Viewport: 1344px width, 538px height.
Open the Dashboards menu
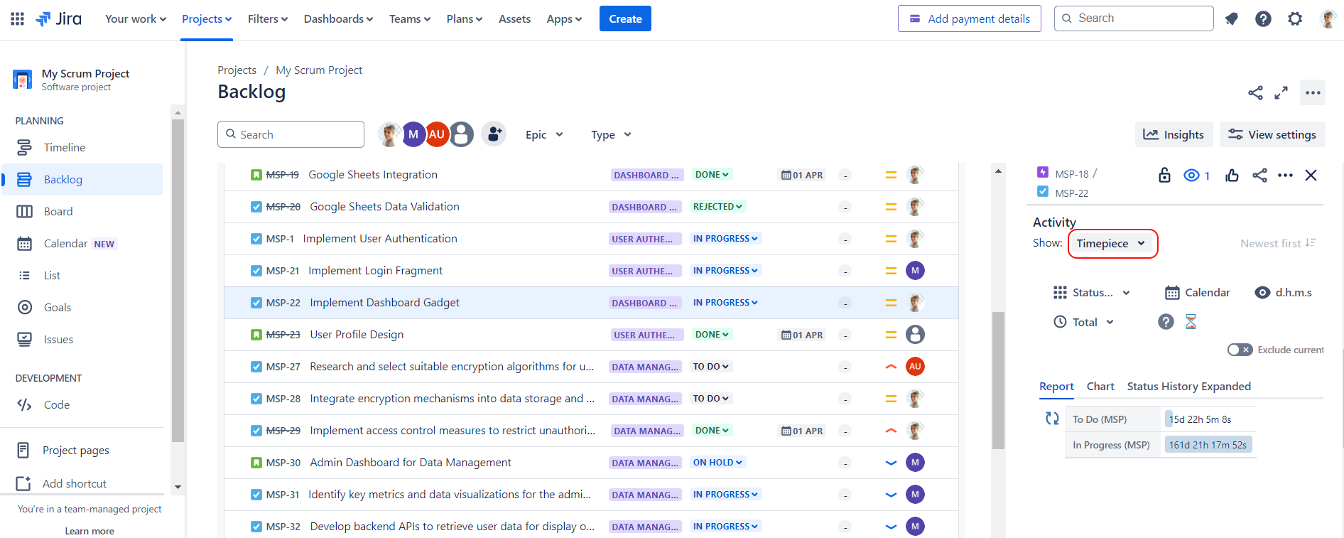338,19
